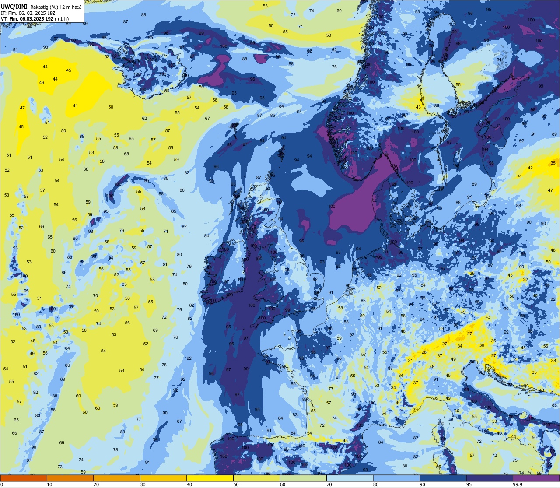The width and height of the screenshot is (560, 488).
Task: Click the humidity value '81' on the map
Action: pyautogui.click(x=165, y=264)
